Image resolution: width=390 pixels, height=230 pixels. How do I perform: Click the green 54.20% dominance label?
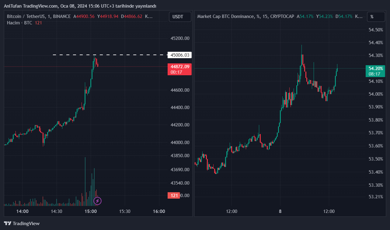coord(376,69)
